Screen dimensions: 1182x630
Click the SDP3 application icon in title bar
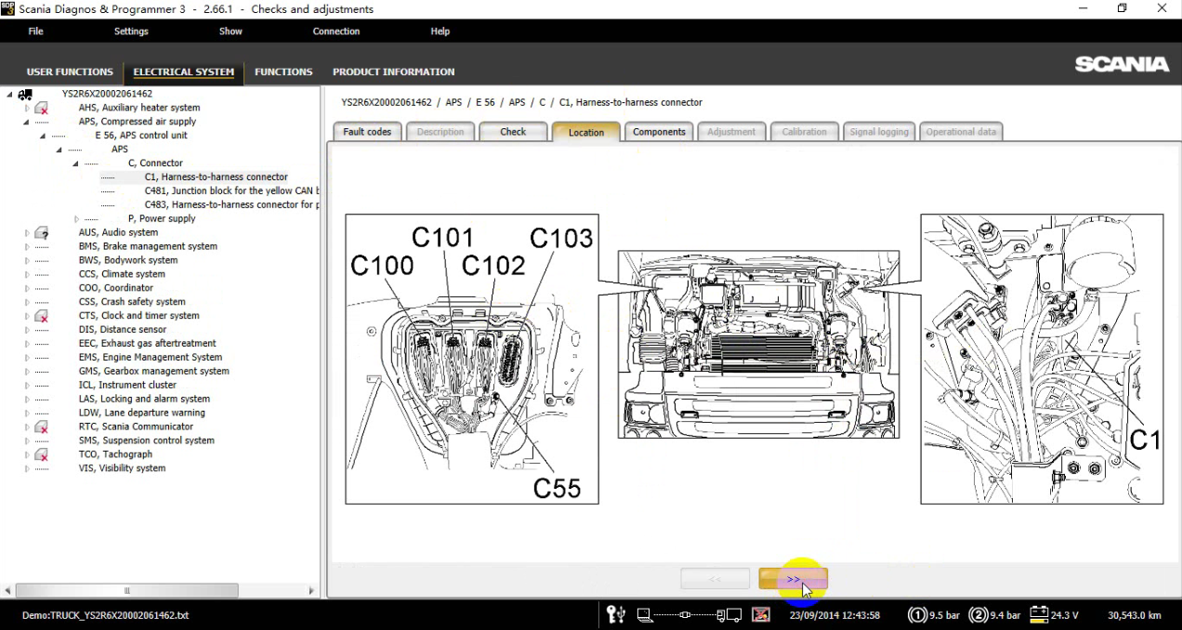coord(7,8)
